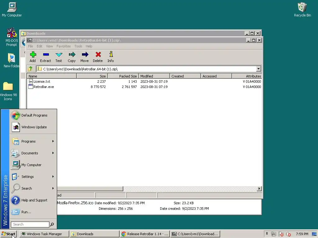This screenshot has height=238, width=318.
Task: Sort by Created column header
Action: [x=185, y=76]
